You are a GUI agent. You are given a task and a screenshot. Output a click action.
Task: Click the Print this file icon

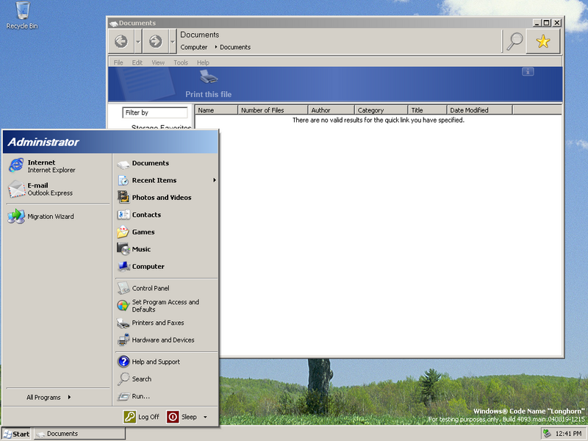(x=208, y=78)
